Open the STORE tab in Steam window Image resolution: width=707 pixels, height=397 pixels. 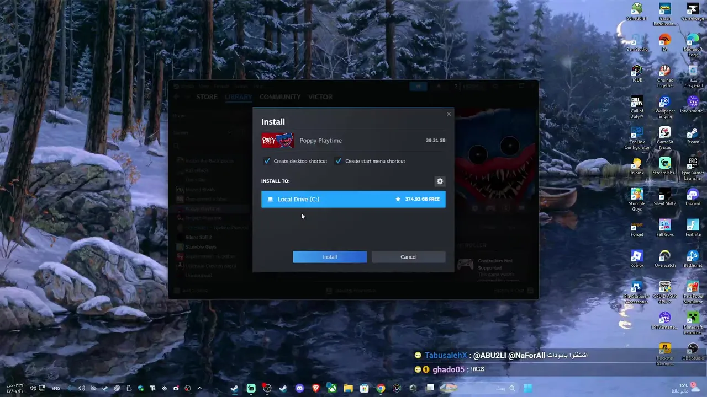pyautogui.click(x=207, y=97)
